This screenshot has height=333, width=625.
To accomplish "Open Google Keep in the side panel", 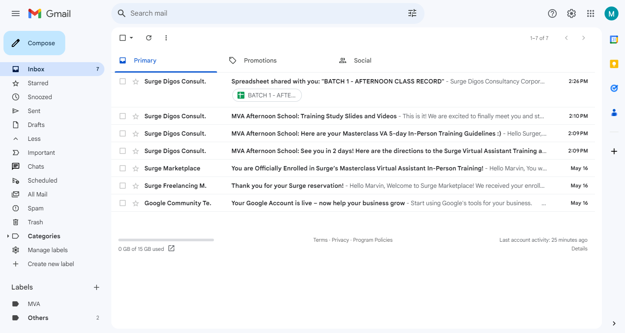I will tap(614, 64).
